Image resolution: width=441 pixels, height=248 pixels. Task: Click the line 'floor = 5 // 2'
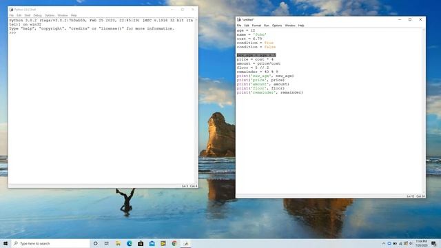[x=253, y=68]
